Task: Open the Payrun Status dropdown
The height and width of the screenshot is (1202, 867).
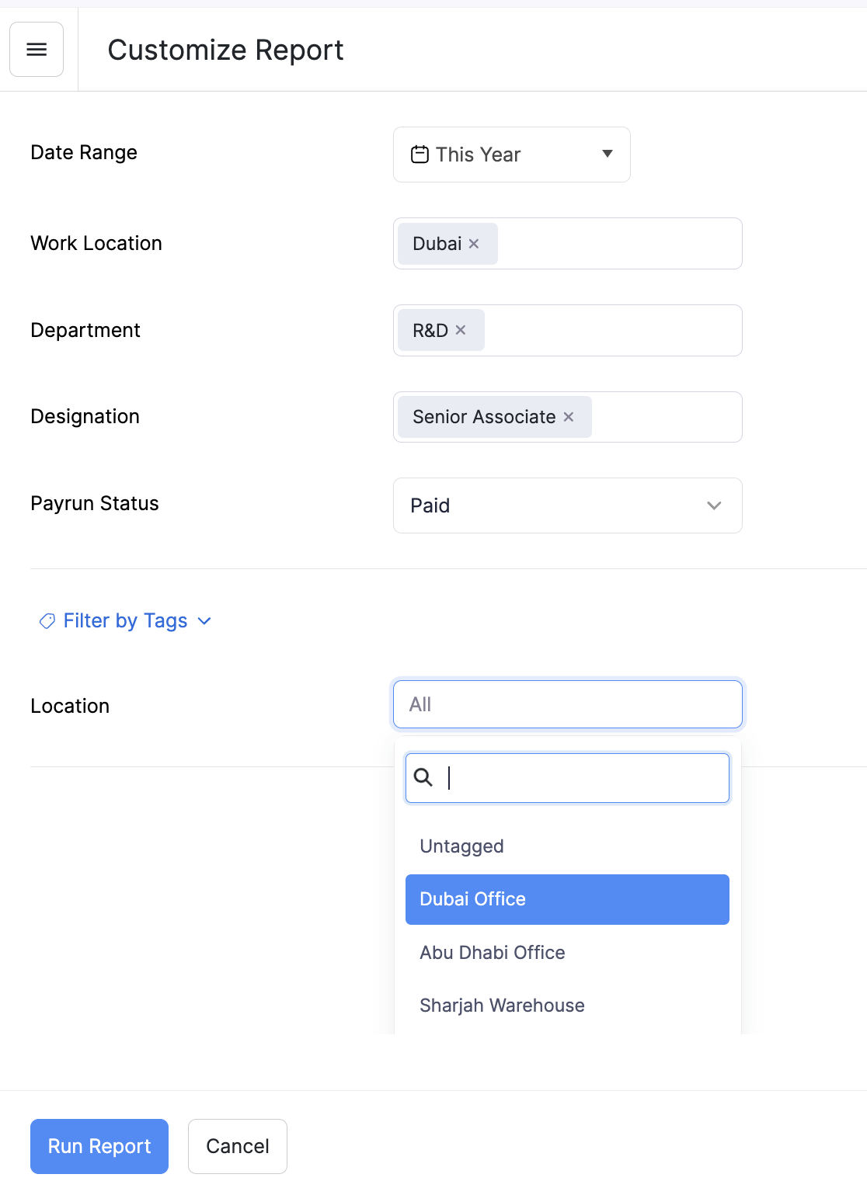Action: [567, 505]
